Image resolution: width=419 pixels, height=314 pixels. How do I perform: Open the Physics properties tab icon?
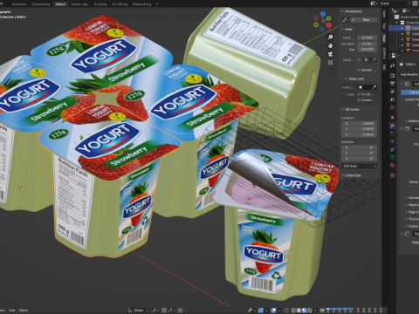(392, 141)
